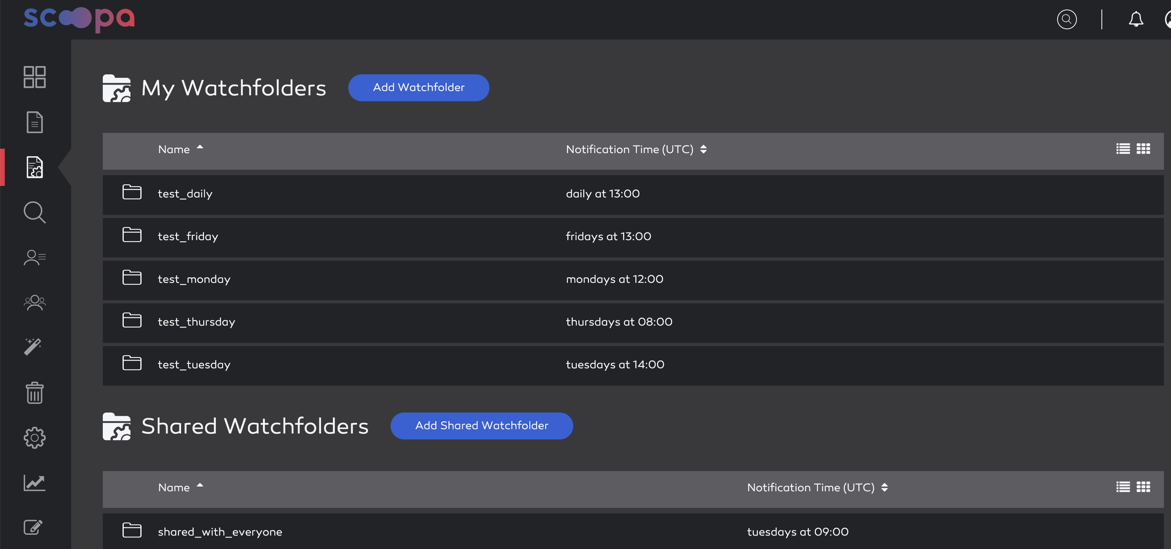Sort Shared Watchfolders by Notification Time
This screenshot has width=1171, height=549.
[x=817, y=487]
